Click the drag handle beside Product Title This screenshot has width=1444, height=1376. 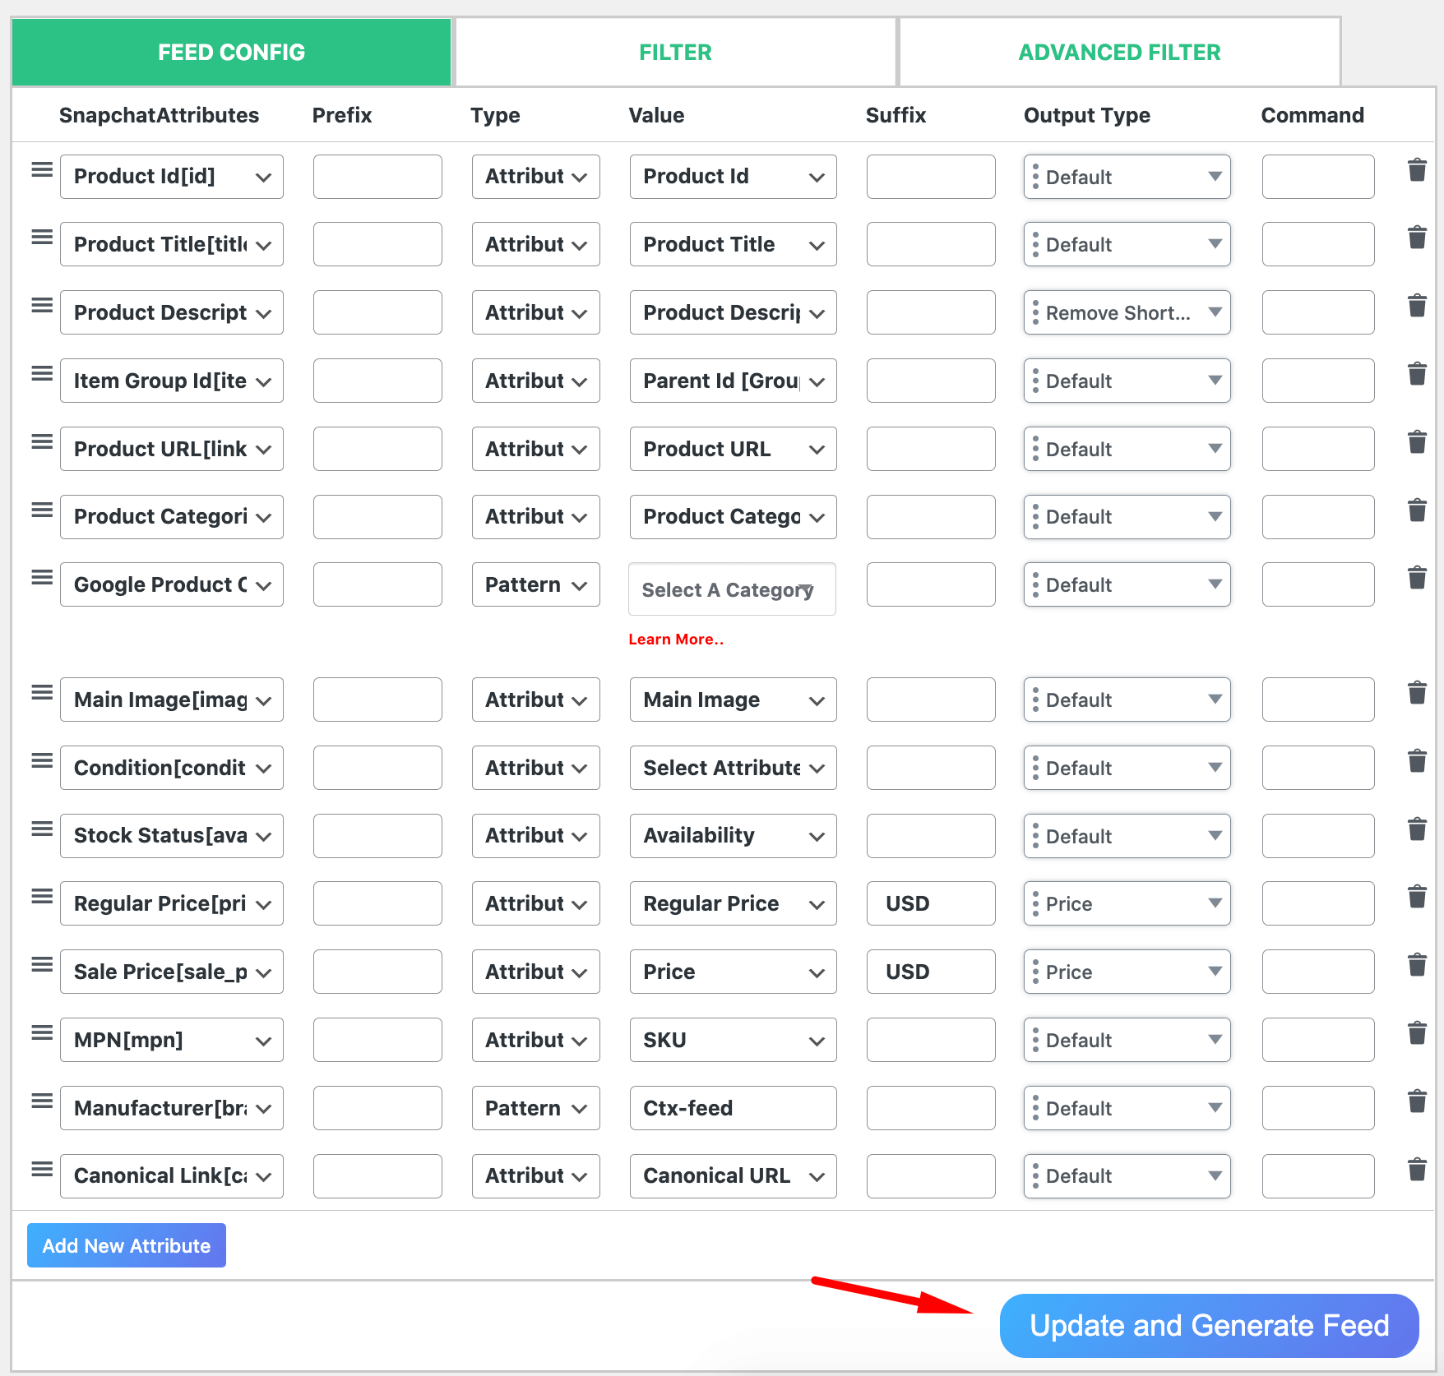tap(40, 238)
